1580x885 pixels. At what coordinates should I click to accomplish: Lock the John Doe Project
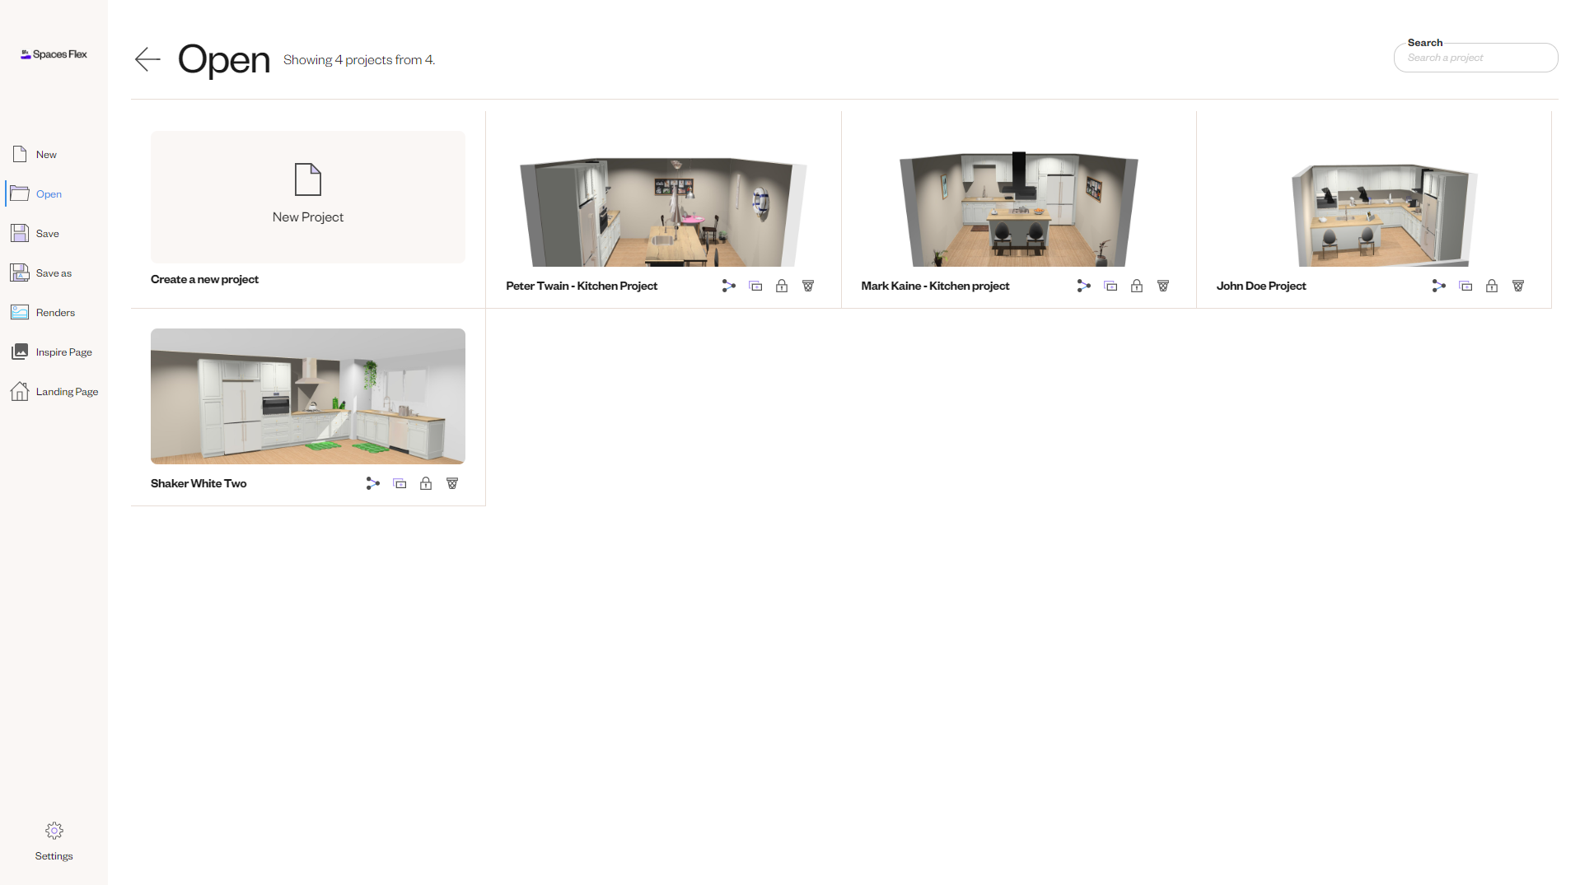tap(1492, 286)
